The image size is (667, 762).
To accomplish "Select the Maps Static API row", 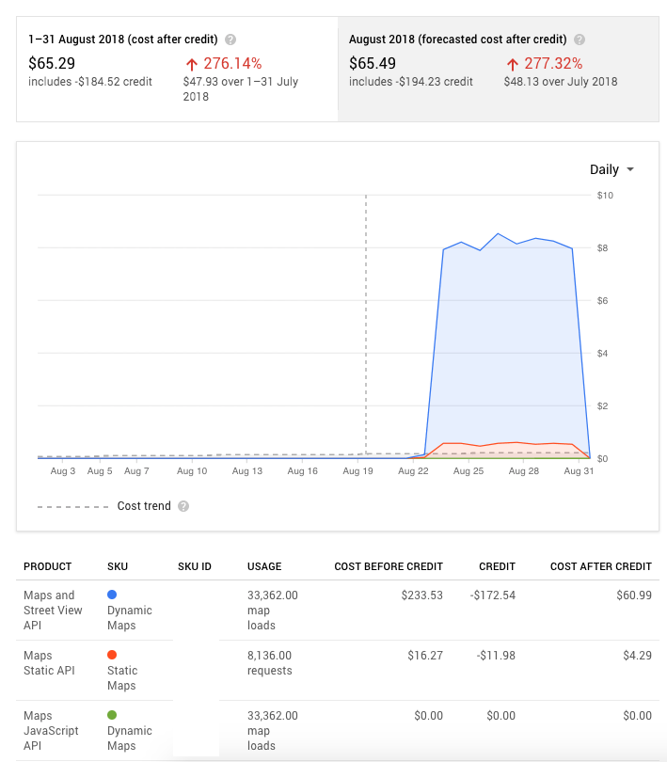I will click(339, 670).
